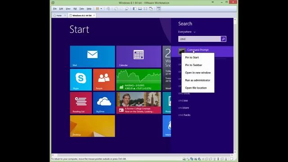The height and width of the screenshot is (162, 288).
Task: Select the cmd.exe search suggestion
Action: point(183,101)
